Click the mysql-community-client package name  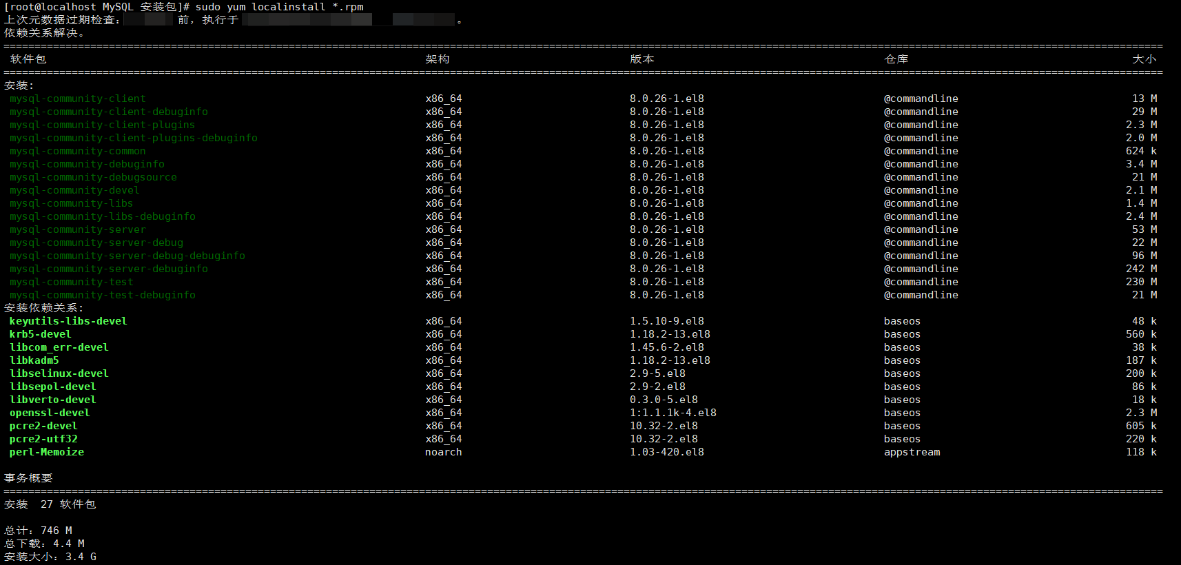point(78,99)
